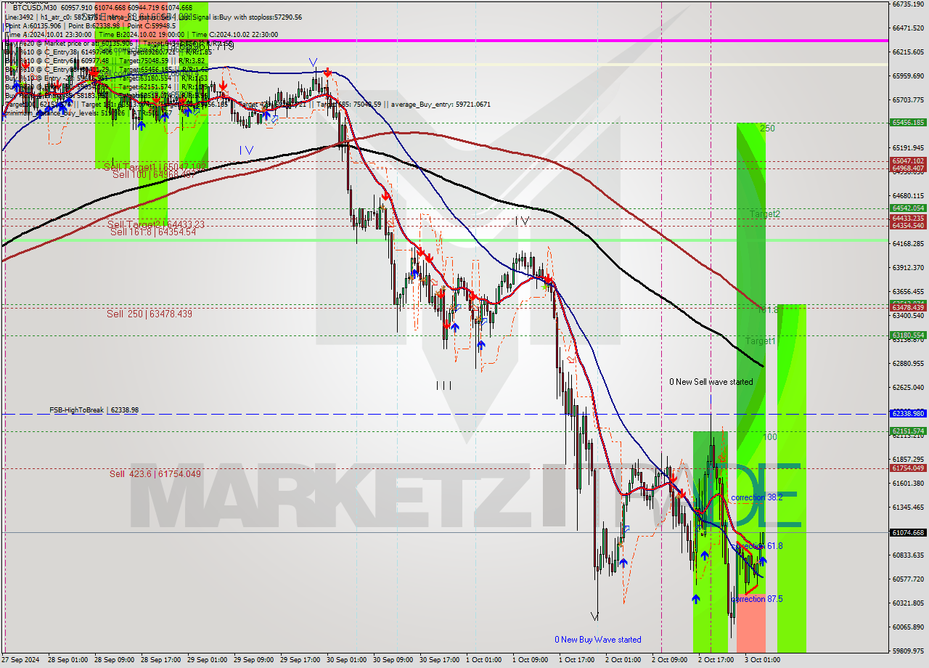Click the green price tag 63180.554
Image resolution: width=929 pixels, height=668 pixels.
tap(908, 335)
